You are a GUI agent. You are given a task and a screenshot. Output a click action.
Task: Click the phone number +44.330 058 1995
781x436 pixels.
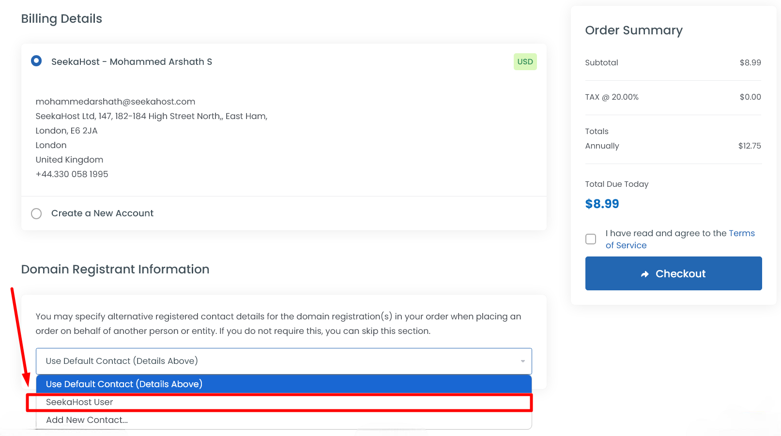tap(72, 174)
